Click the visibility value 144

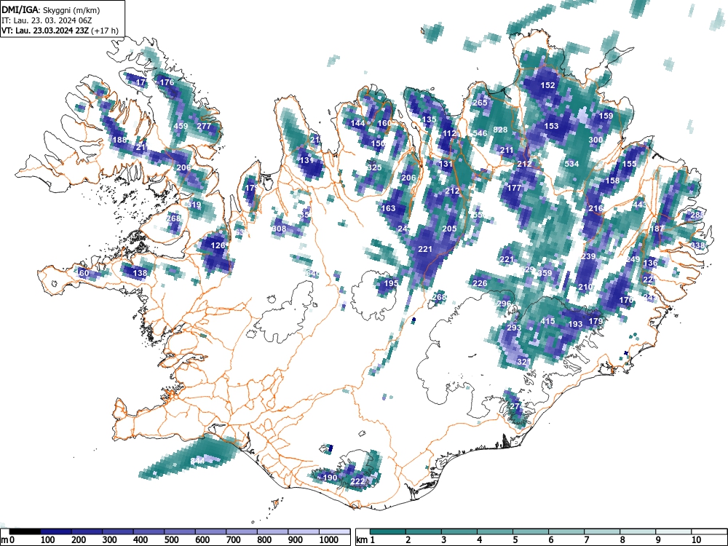(x=357, y=122)
